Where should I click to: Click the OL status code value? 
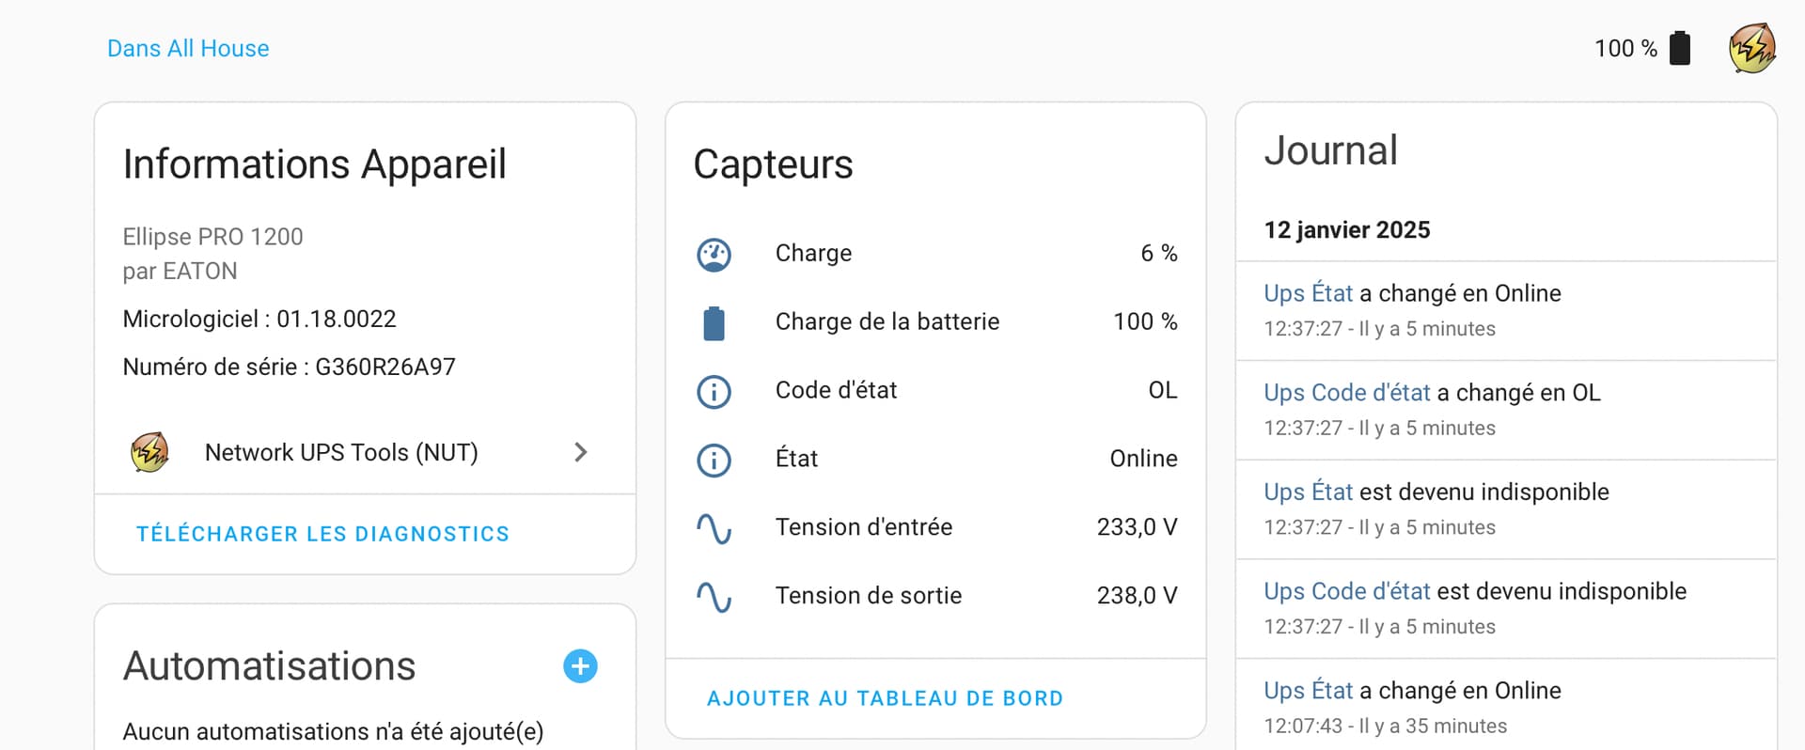(x=1163, y=390)
